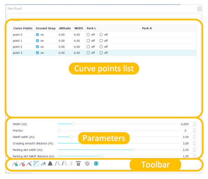Click the add curve point icon with plus
This screenshot has height=179, width=208.
(x=15, y=164)
